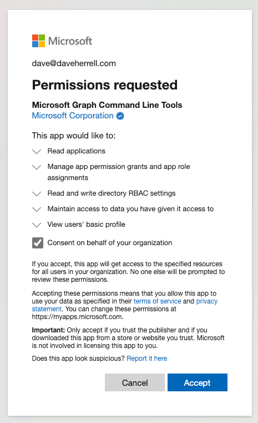Click Maintain access to data permission text

[x=130, y=209]
